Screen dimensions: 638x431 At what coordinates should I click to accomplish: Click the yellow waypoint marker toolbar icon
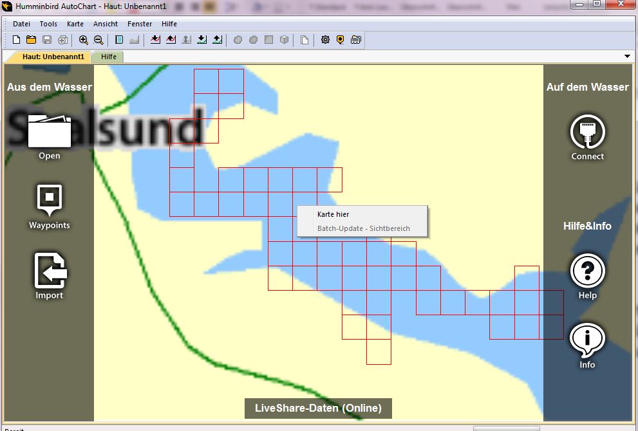[341, 40]
